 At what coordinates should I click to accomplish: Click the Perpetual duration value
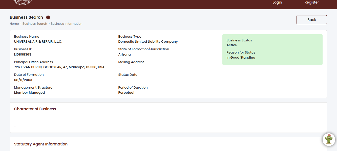tap(126, 93)
